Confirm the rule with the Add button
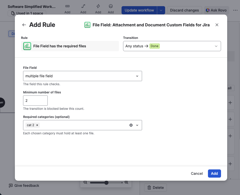This screenshot has width=240, height=195. click(x=214, y=174)
